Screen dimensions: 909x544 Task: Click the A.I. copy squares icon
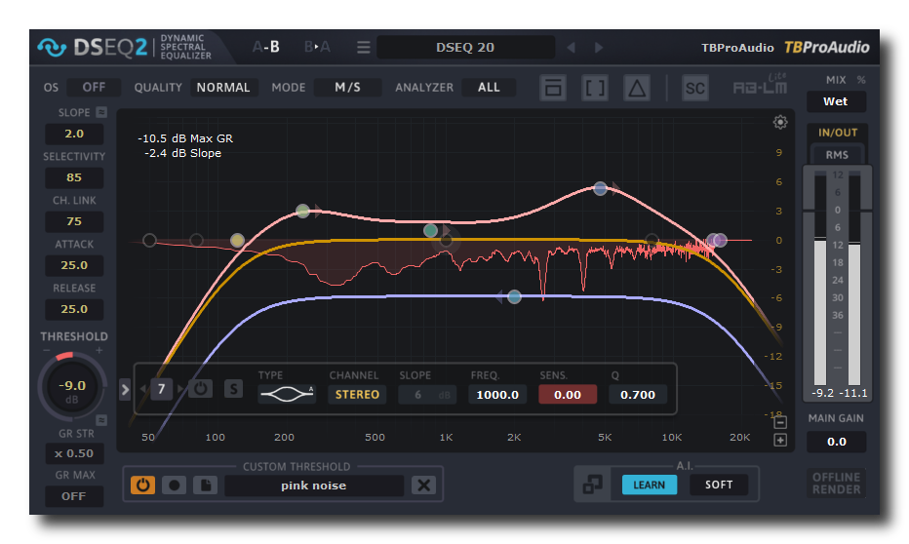tap(592, 485)
